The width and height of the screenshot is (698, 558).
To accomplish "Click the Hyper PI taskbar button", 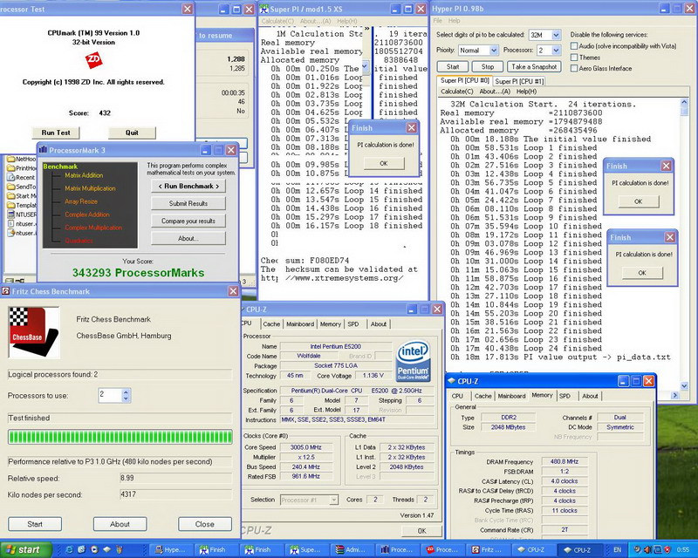I will (x=171, y=550).
